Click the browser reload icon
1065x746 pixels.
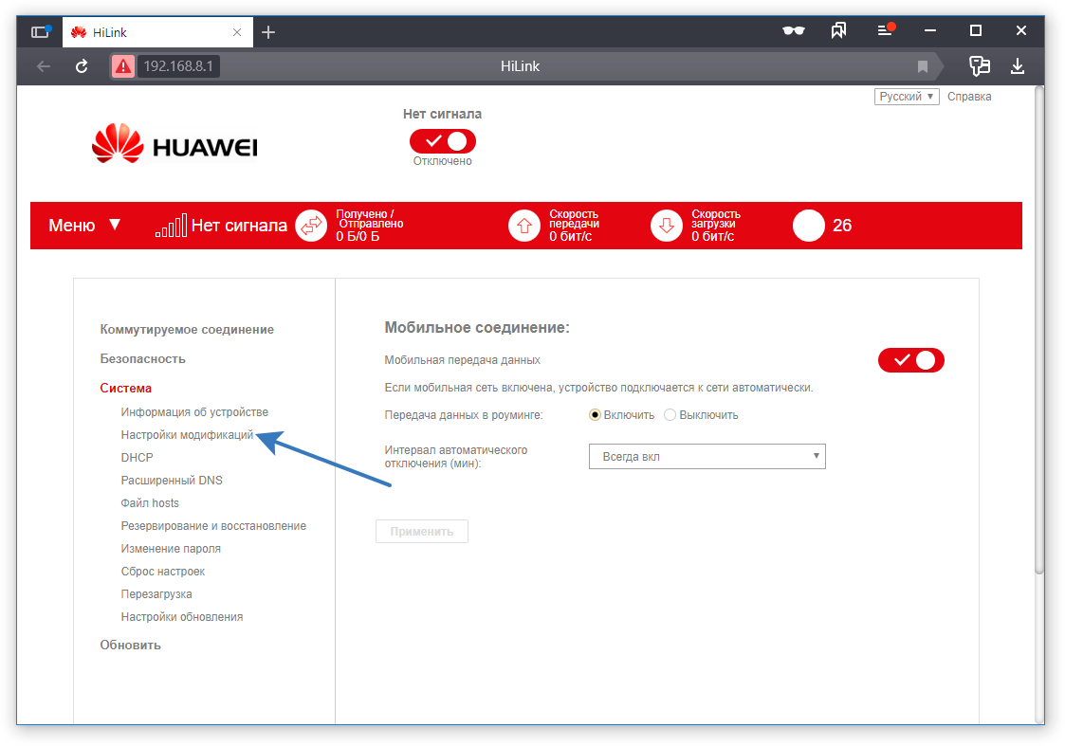tap(82, 66)
